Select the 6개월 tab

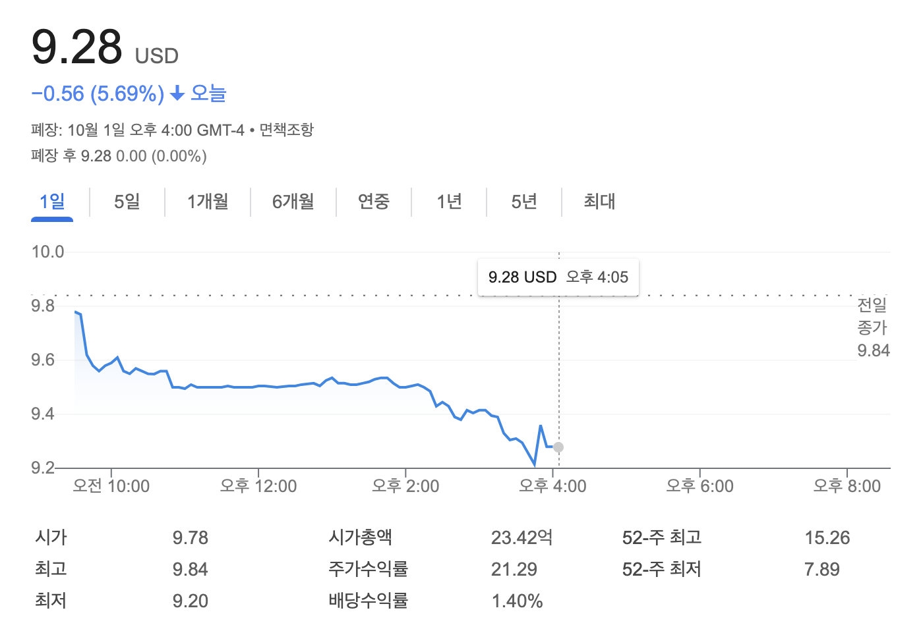point(293,202)
